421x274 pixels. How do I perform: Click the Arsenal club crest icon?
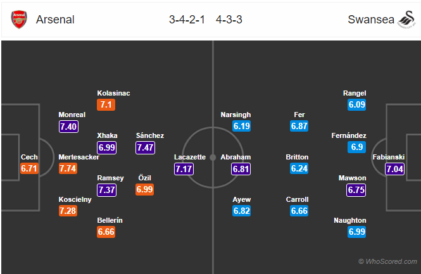(x=20, y=20)
